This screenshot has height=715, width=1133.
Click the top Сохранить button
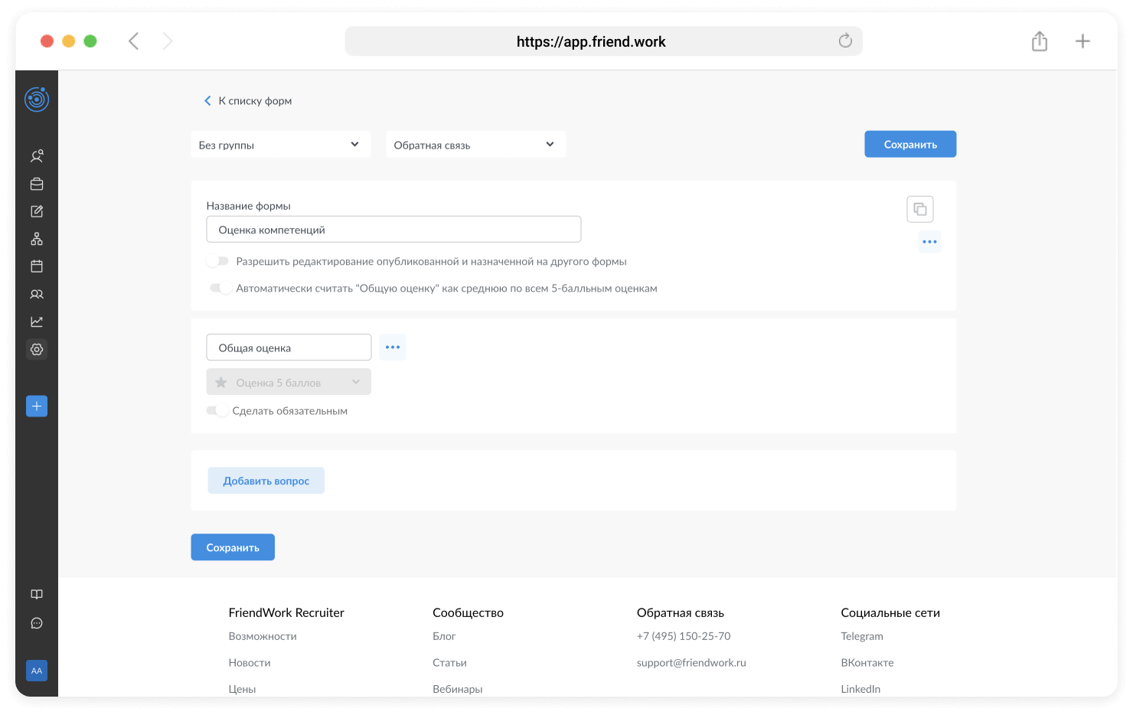910,144
